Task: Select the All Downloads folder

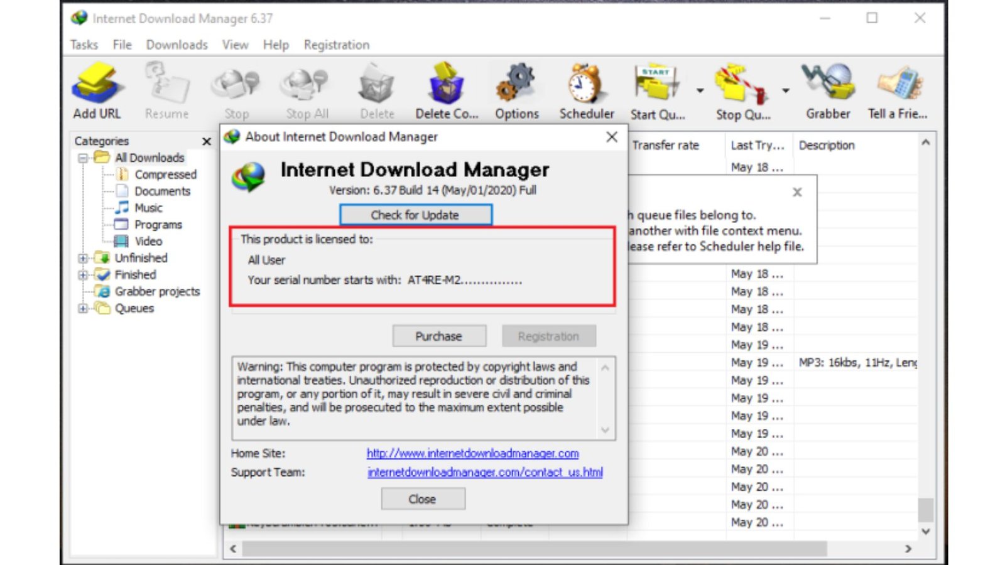Action: pos(149,158)
